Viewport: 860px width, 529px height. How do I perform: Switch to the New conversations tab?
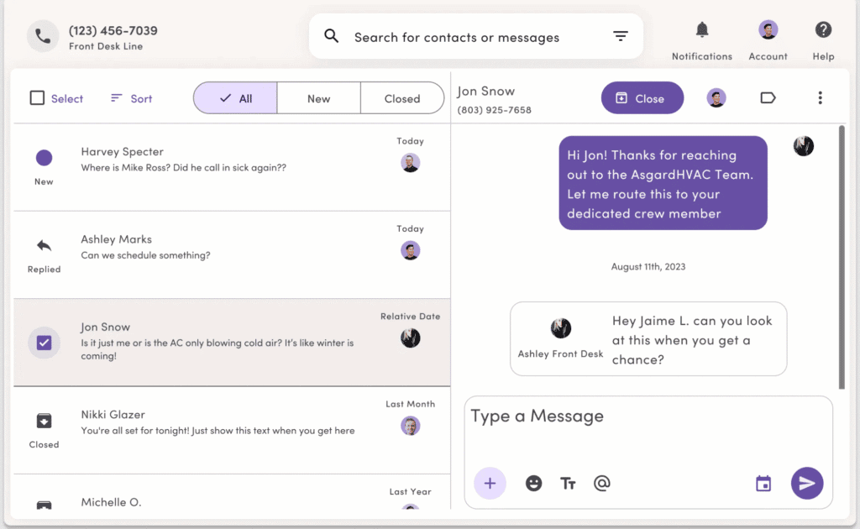(318, 98)
